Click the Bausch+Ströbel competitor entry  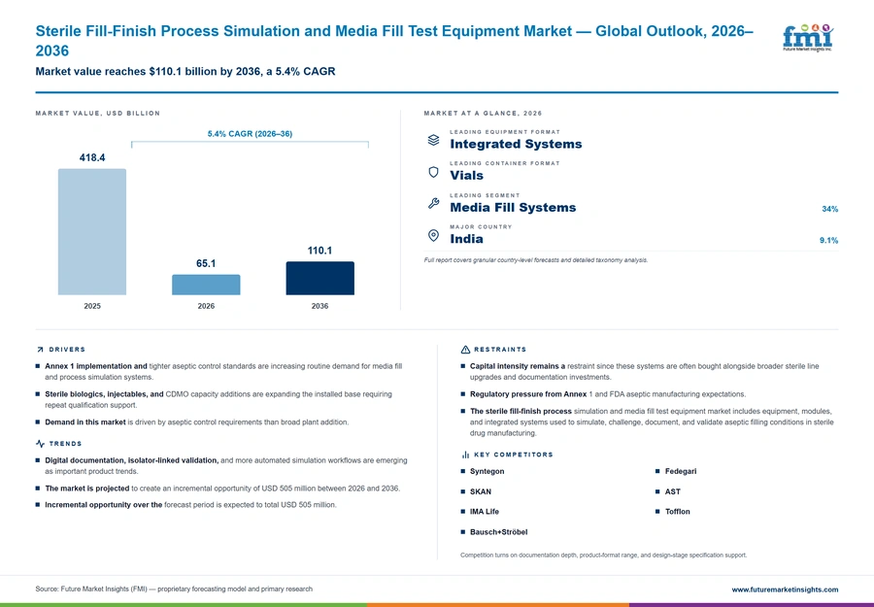498,532
